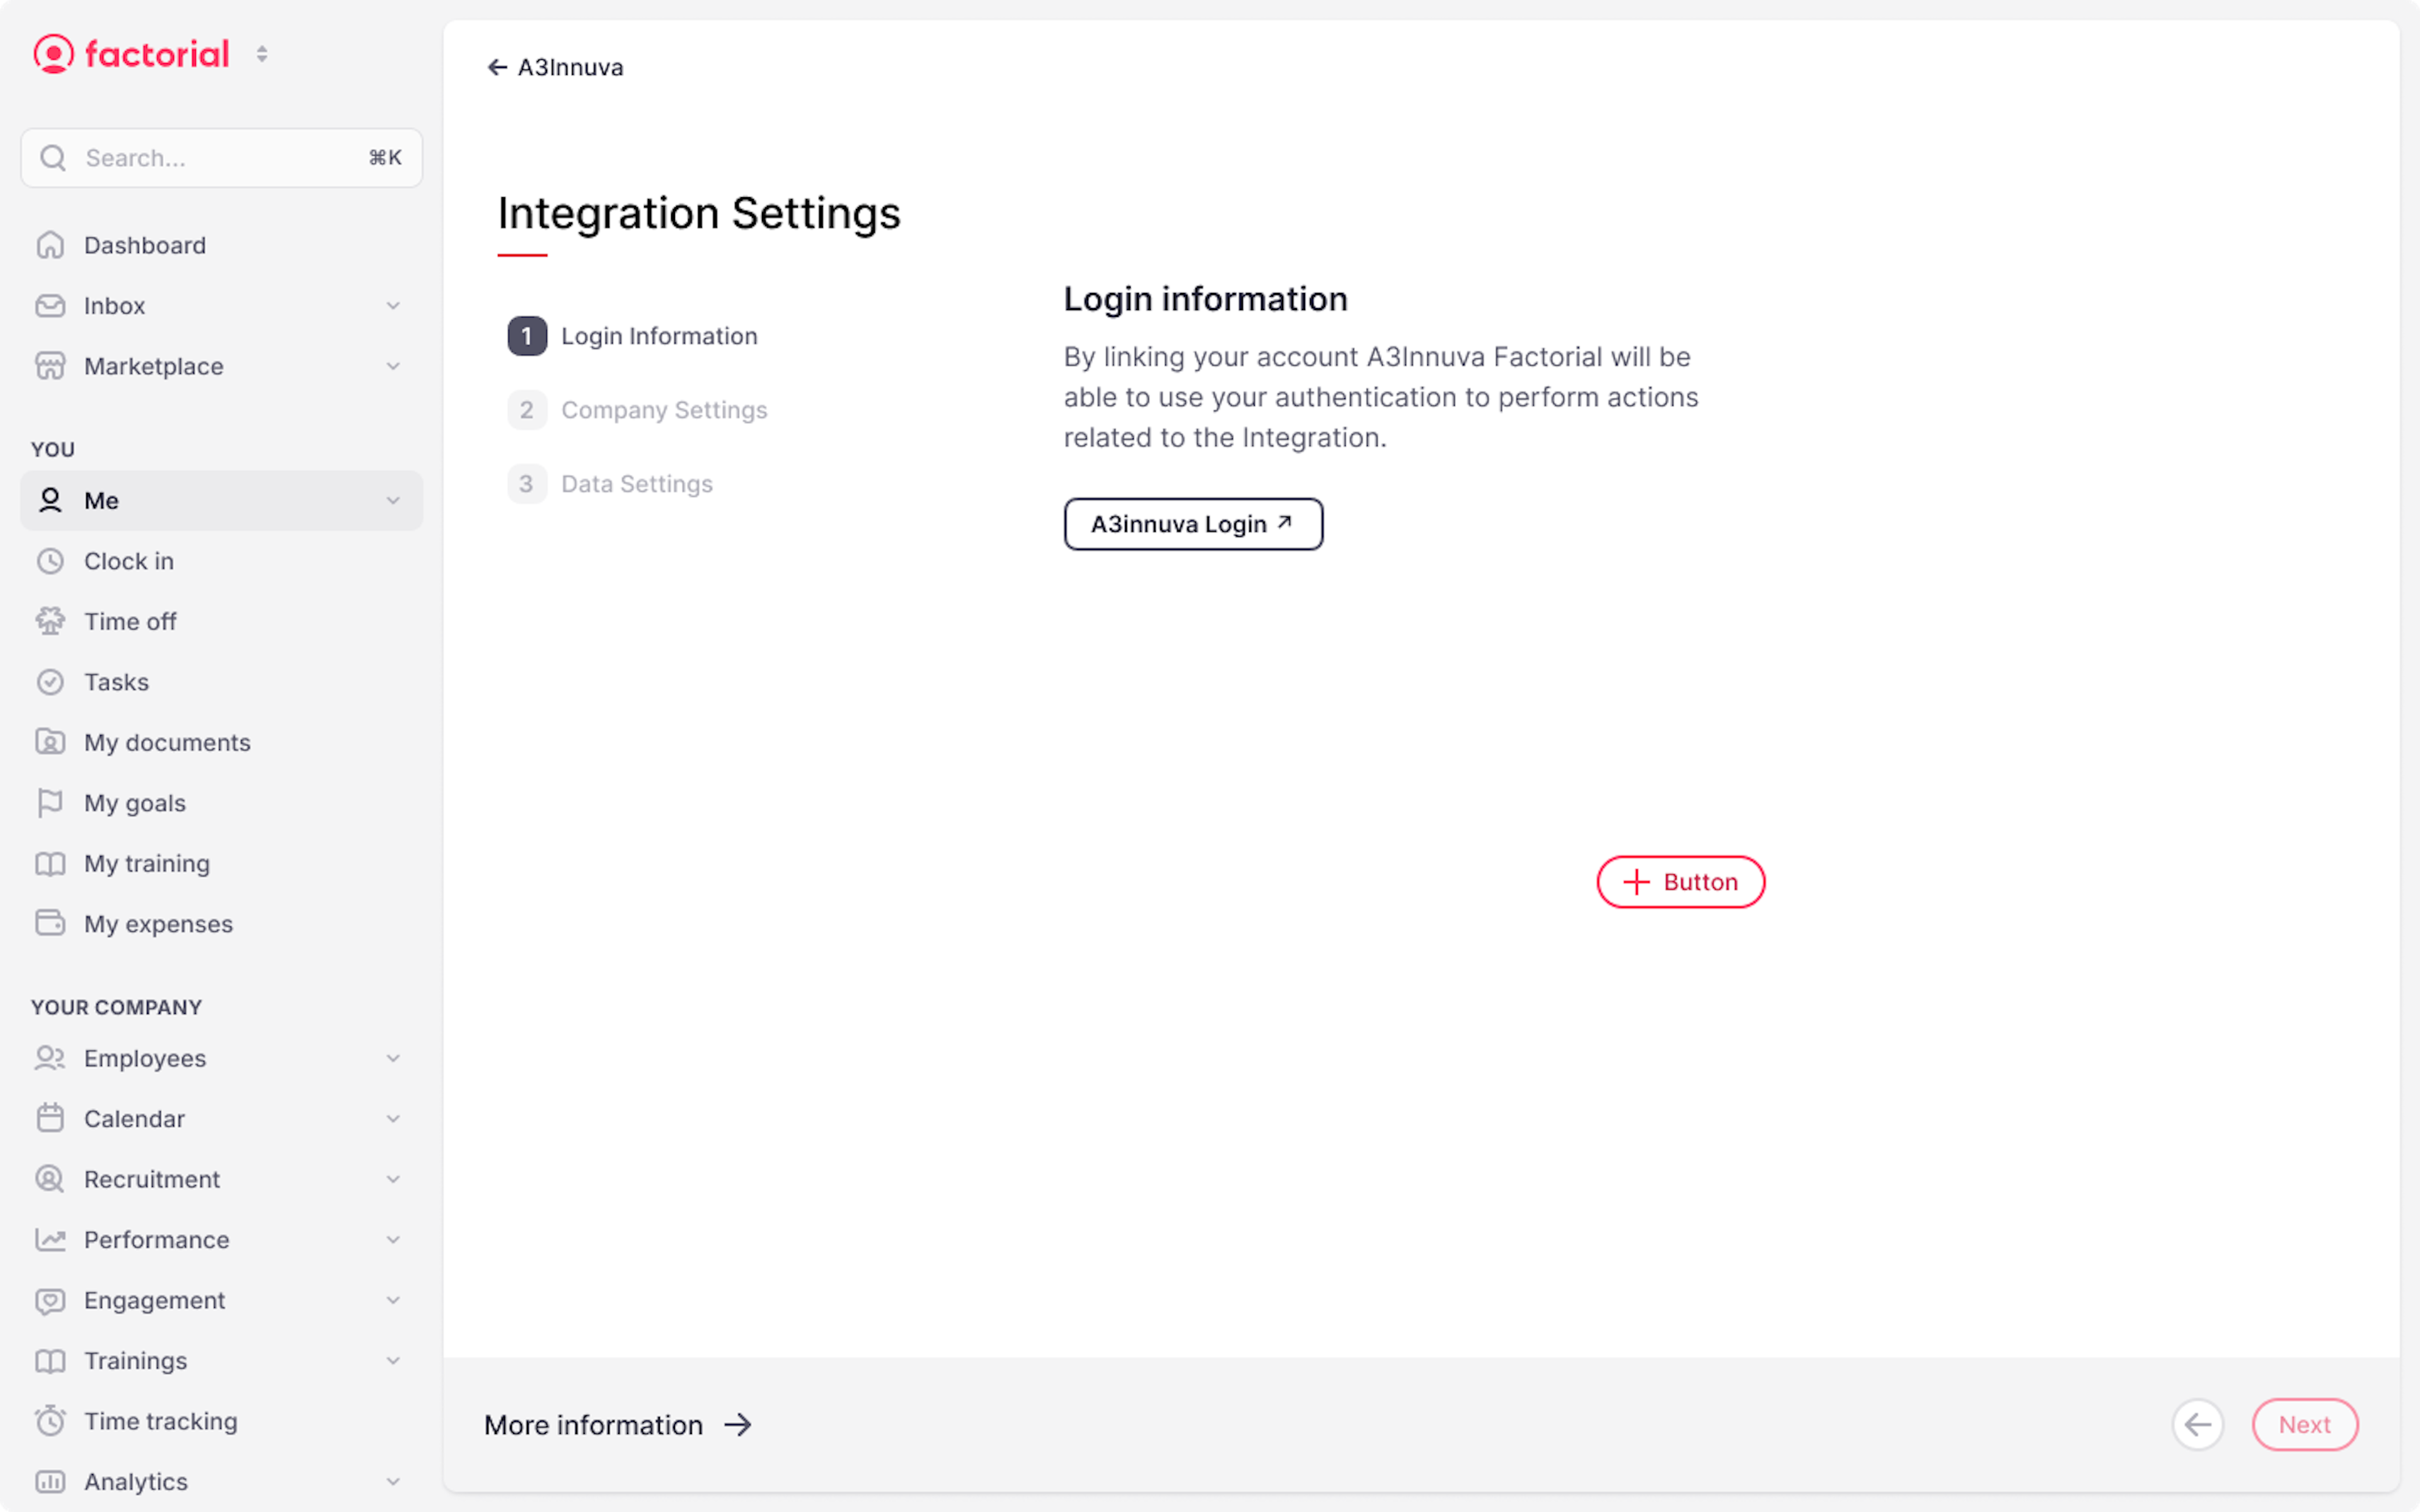Click the previous step arrow button
The height and width of the screenshot is (1512, 2420).
(2198, 1424)
